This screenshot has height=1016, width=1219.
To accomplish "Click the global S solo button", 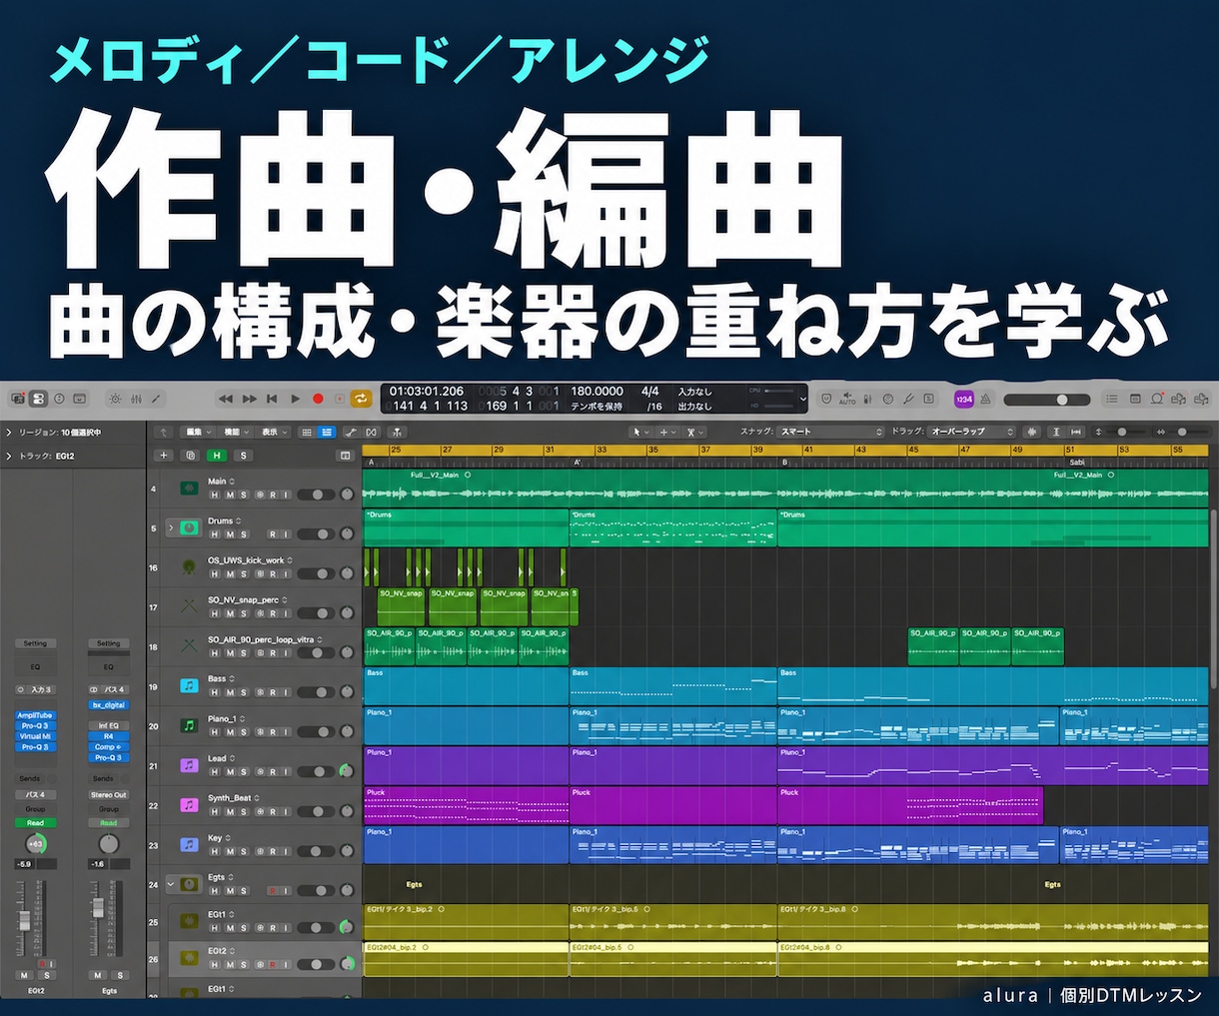I will [243, 456].
